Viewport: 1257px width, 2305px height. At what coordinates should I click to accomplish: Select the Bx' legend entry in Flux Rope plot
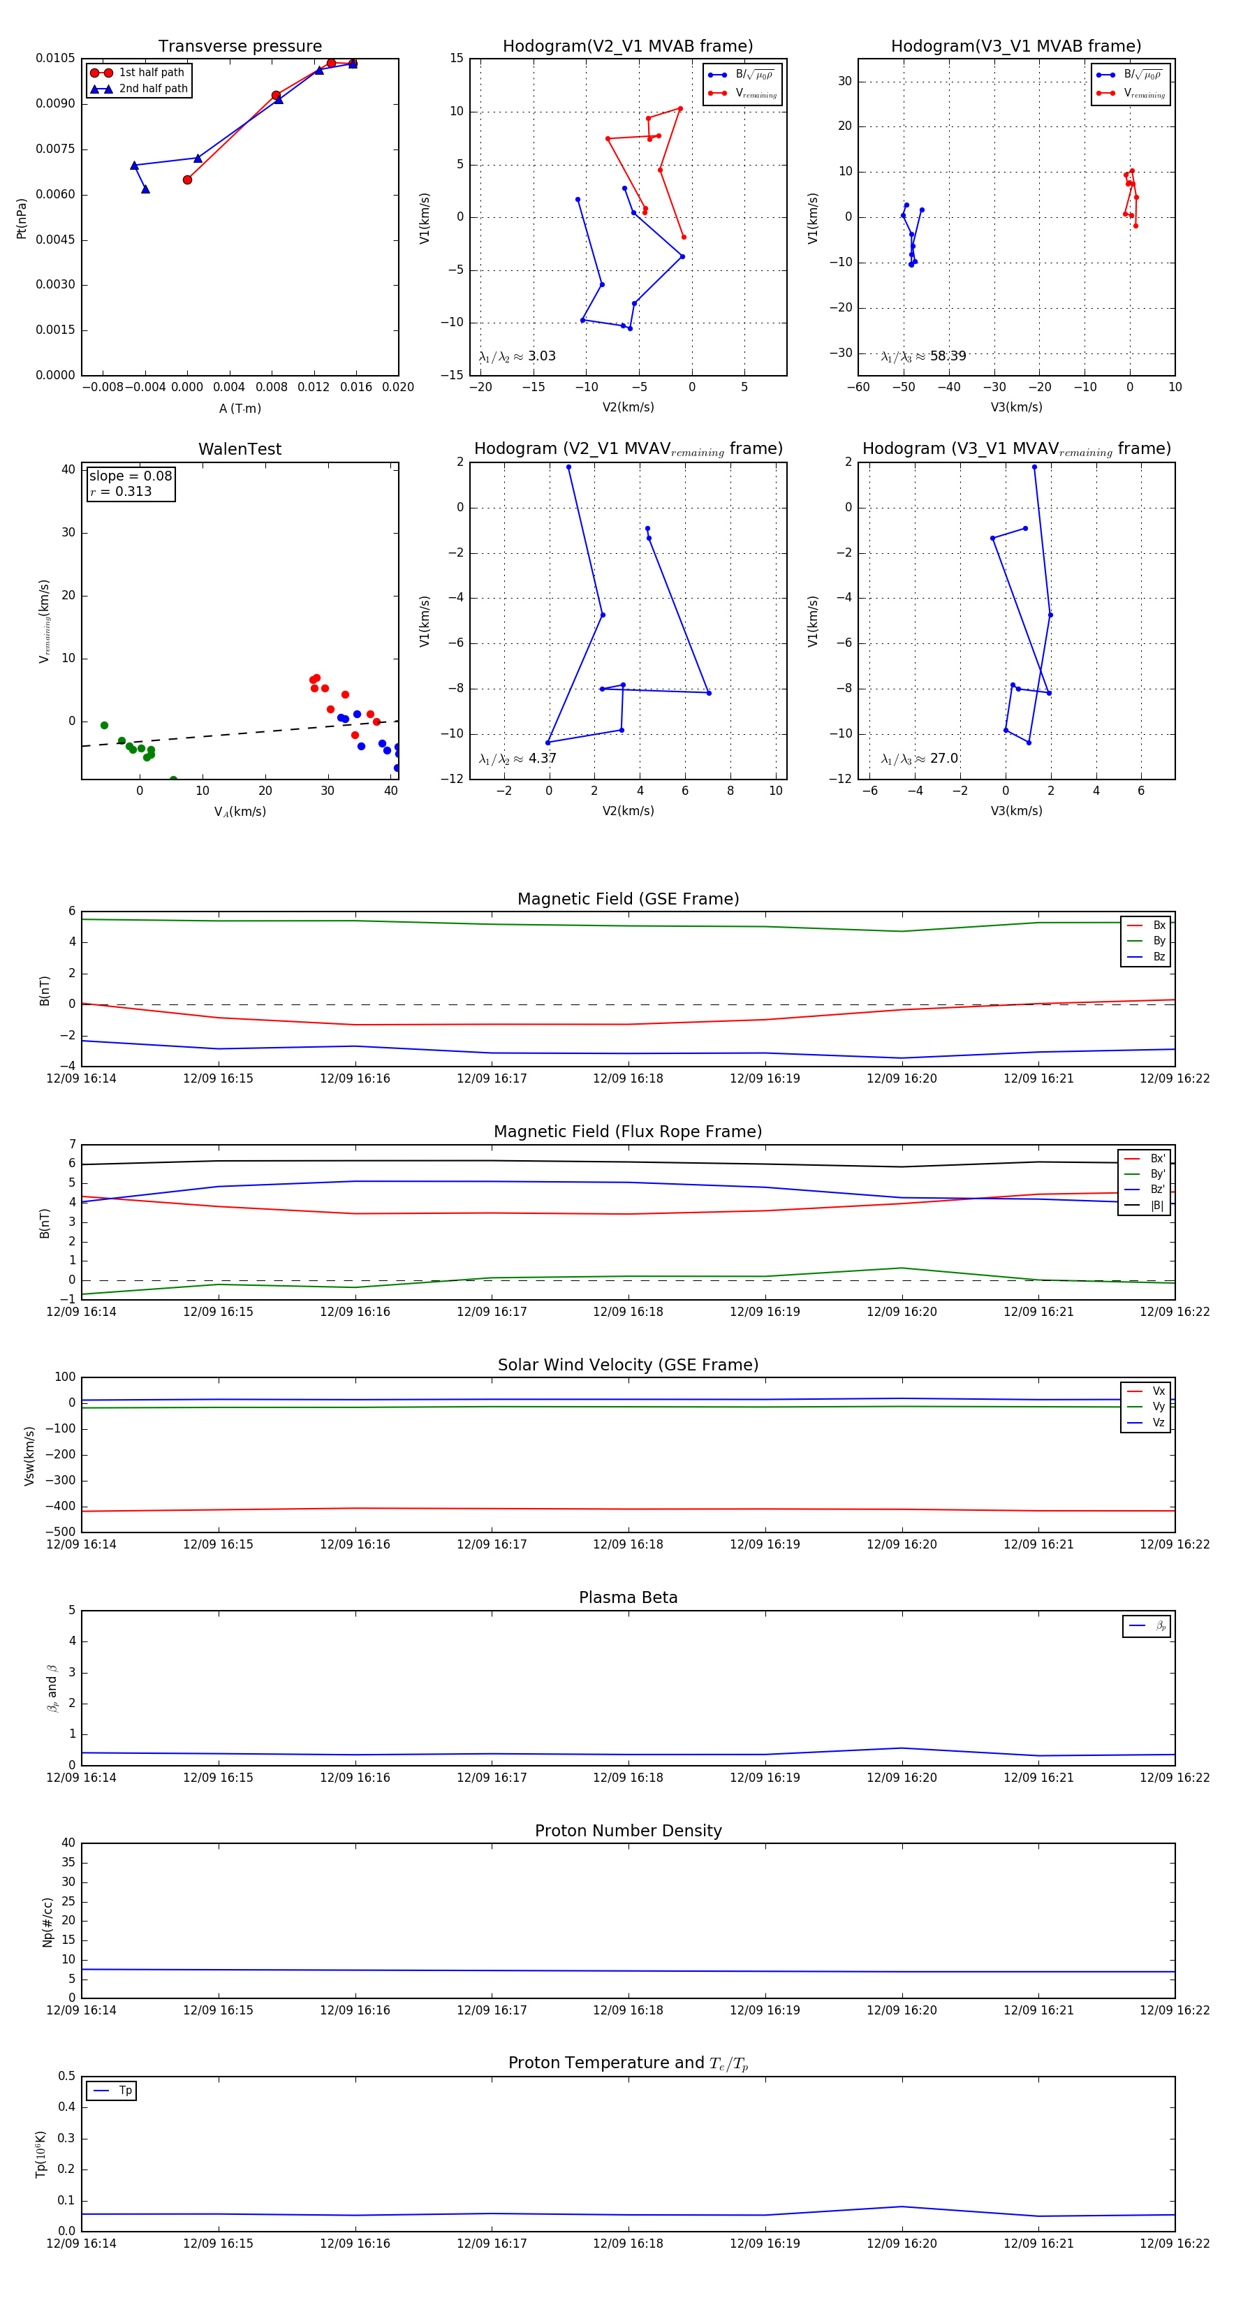pos(1145,1158)
